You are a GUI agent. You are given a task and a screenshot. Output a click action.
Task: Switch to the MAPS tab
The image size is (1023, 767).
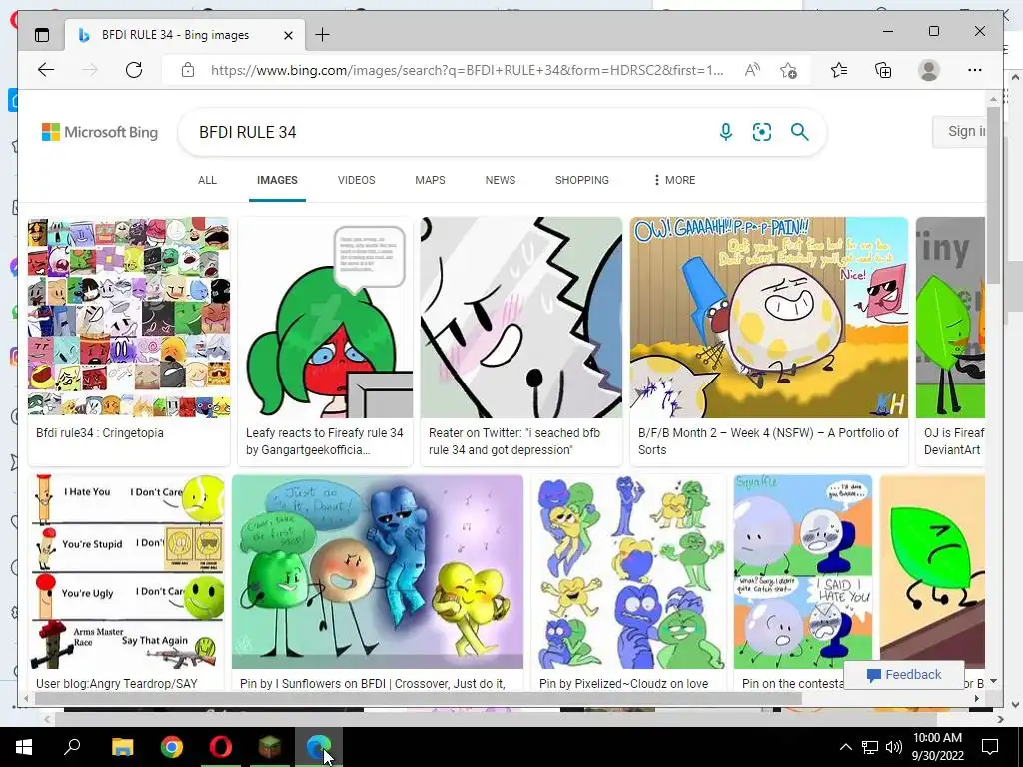coord(430,180)
